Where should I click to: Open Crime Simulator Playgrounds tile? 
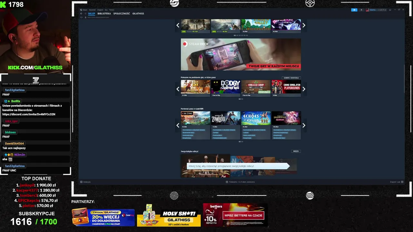(286, 88)
